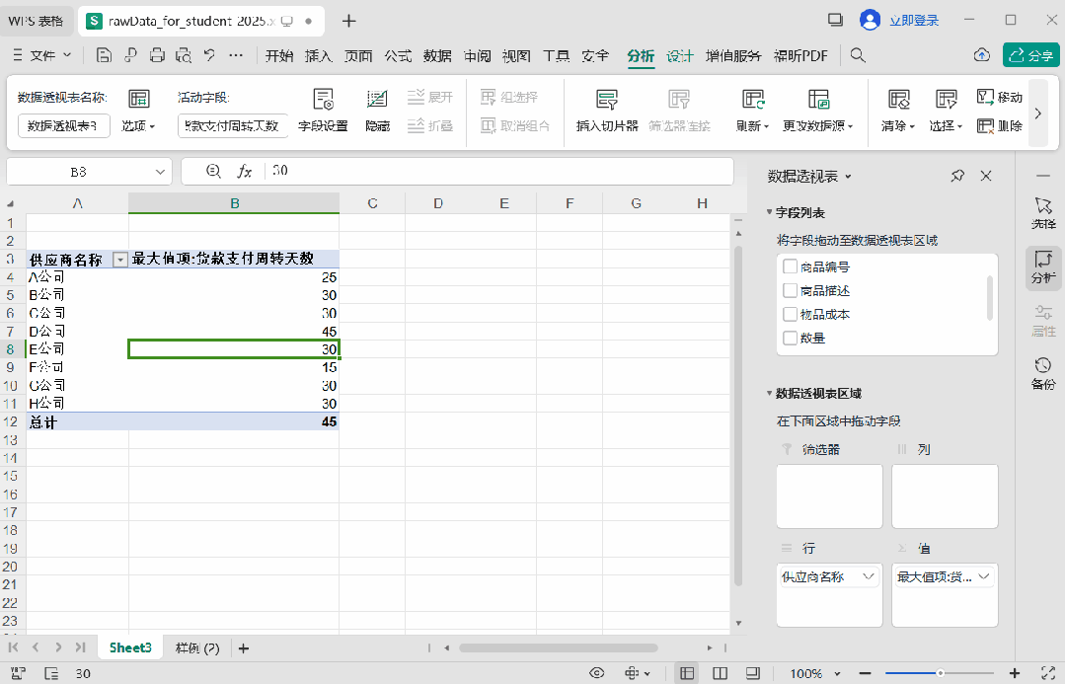Click 删除 to delete pivot table
The width and height of the screenshot is (1065, 684).
pyautogui.click(x=1000, y=125)
